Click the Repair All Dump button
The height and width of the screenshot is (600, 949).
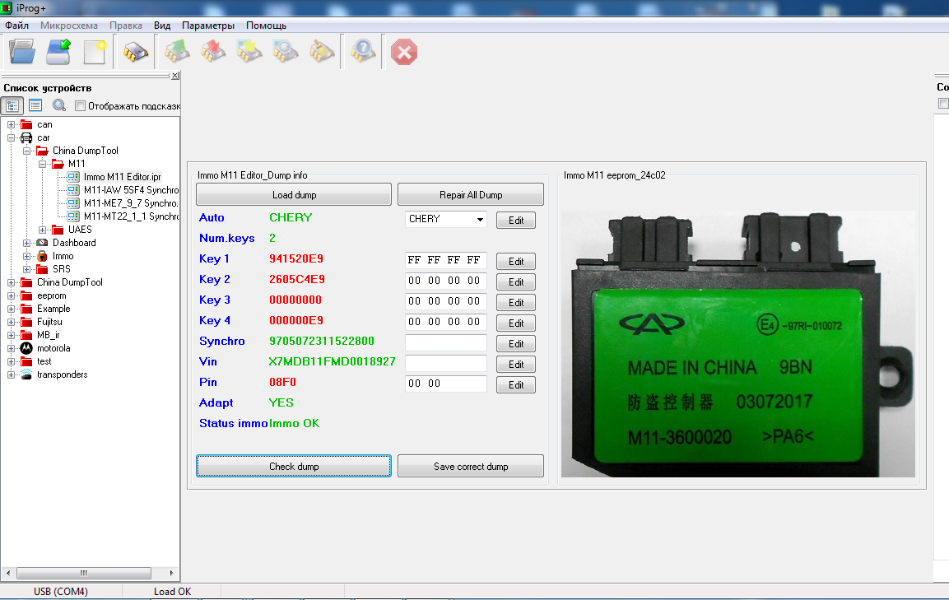tap(470, 194)
